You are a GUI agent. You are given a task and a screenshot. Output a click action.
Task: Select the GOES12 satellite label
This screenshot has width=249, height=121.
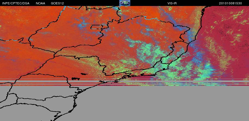click(x=57, y=3)
